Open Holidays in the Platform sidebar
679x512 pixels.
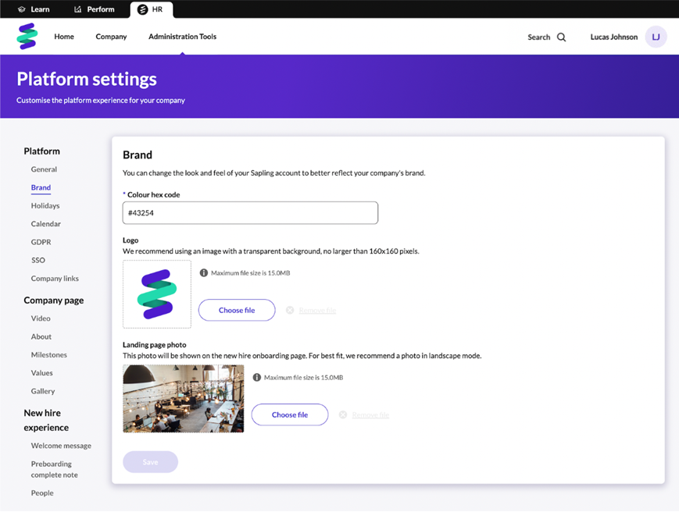point(45,206)
